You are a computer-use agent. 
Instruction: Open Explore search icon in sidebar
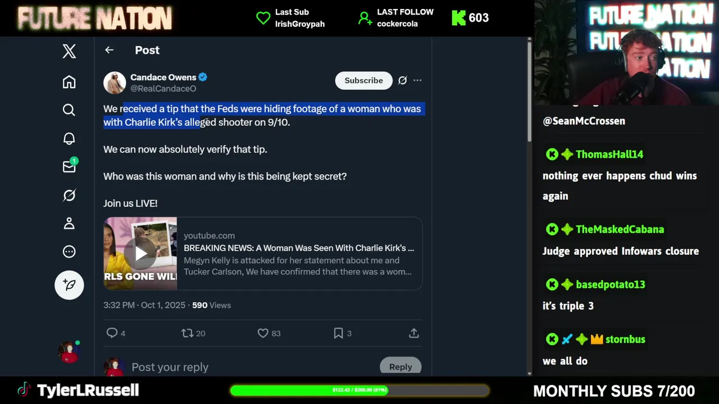(69, 110)
